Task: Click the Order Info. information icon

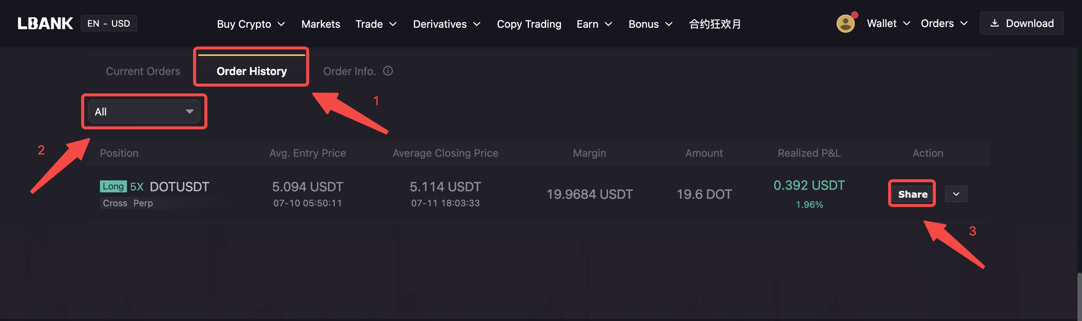Action: (388, 71)
